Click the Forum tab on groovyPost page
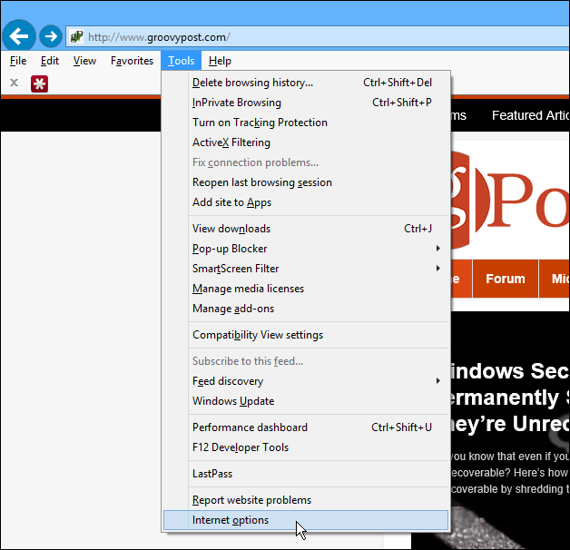570x550 pixels. (506, 279)
